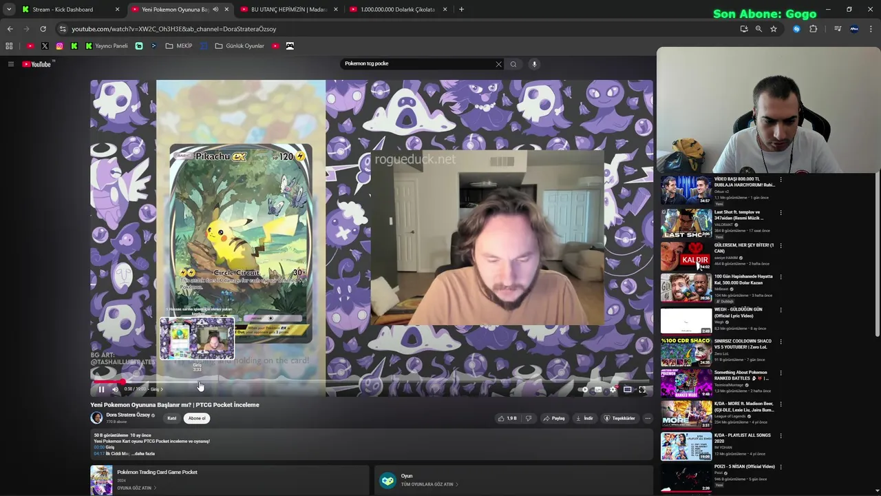Open the media control icon in toolbar
Image resolution: width=881 pixels, height=496 pixels.
(838, 29)
